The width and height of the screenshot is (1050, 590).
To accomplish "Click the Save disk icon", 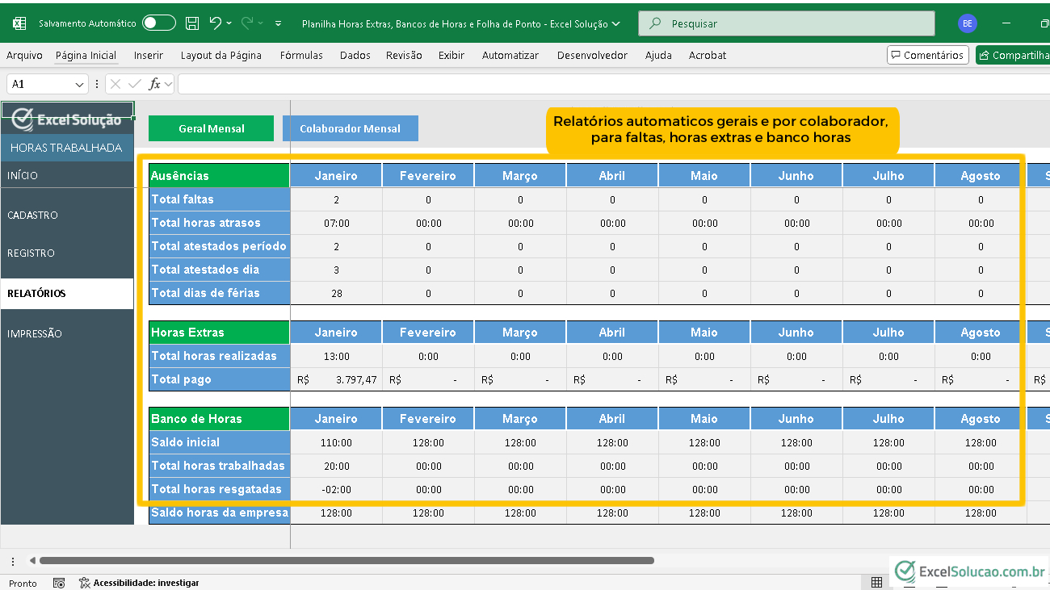I will tap(192, 23).
